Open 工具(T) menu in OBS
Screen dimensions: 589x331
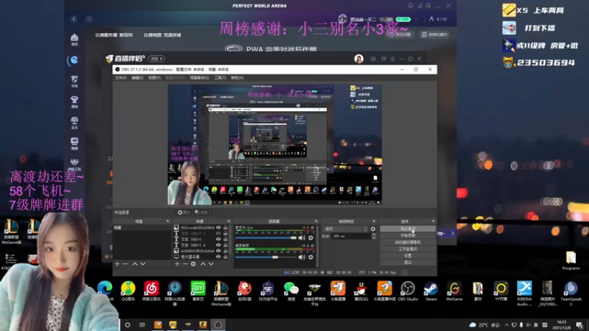point(219,78)
